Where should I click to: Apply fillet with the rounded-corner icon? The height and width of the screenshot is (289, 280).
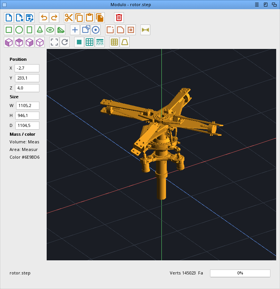110,30
